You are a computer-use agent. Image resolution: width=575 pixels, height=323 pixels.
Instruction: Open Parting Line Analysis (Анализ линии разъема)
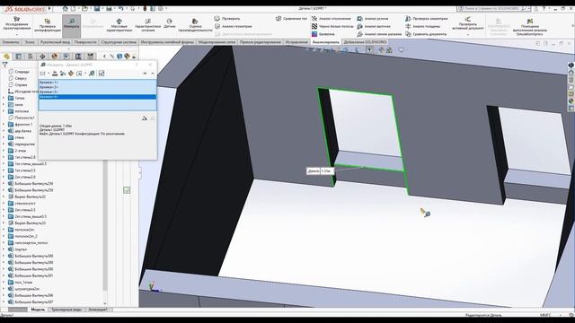pyautogui.click(x=379, y=34)
